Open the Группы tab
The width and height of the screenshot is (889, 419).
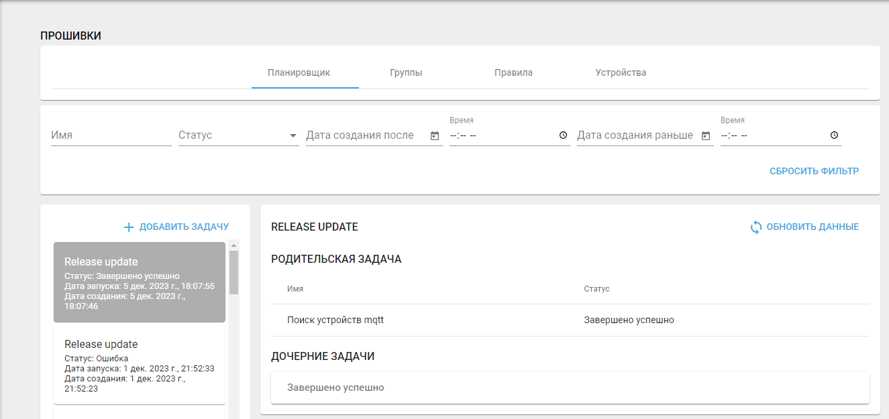coord(406,72)
